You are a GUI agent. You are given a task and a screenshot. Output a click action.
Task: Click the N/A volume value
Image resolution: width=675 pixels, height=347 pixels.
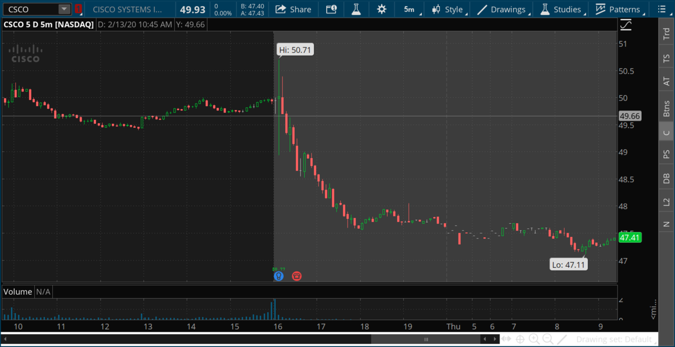click(43, 292)
